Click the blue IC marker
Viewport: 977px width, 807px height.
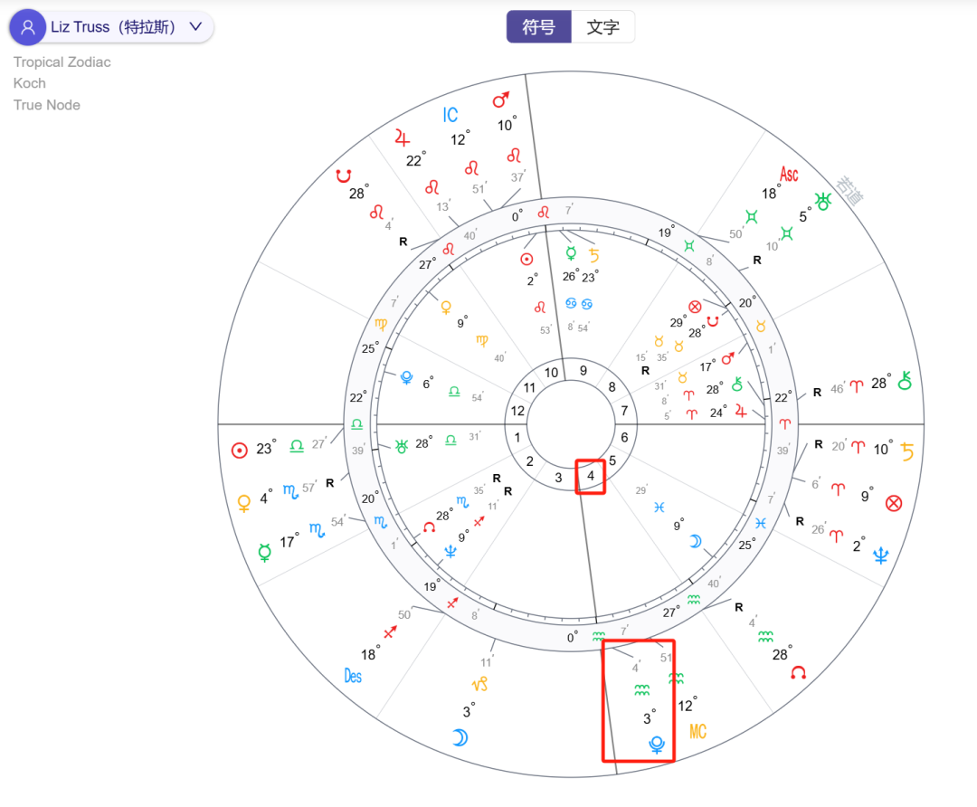[450, 115]
